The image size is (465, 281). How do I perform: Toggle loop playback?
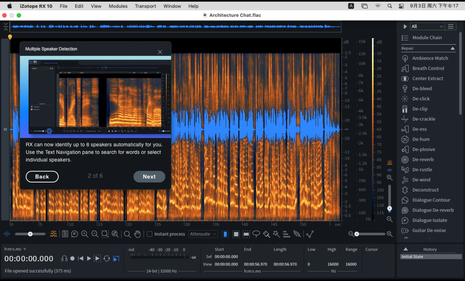pos(107,258)
